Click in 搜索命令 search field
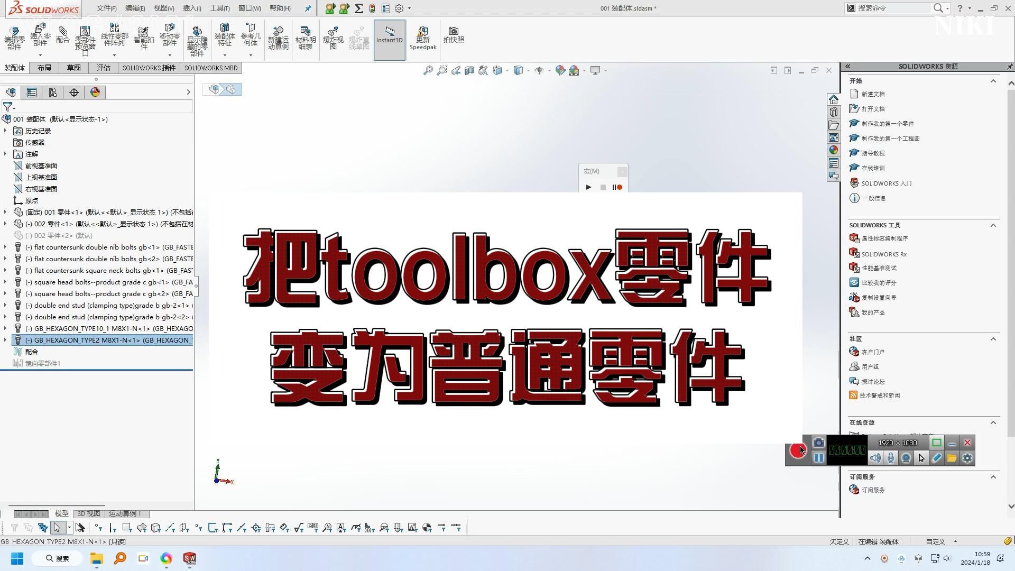This screenshot has height=571, width=1015. pyautogui.click(x=893, y=8)
